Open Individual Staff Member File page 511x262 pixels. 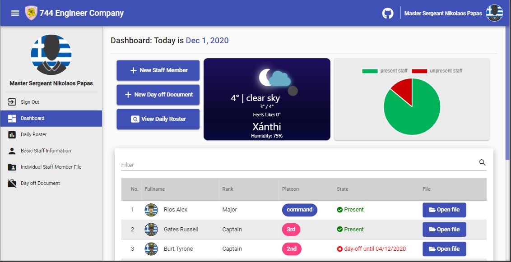(x=51, y=167)
